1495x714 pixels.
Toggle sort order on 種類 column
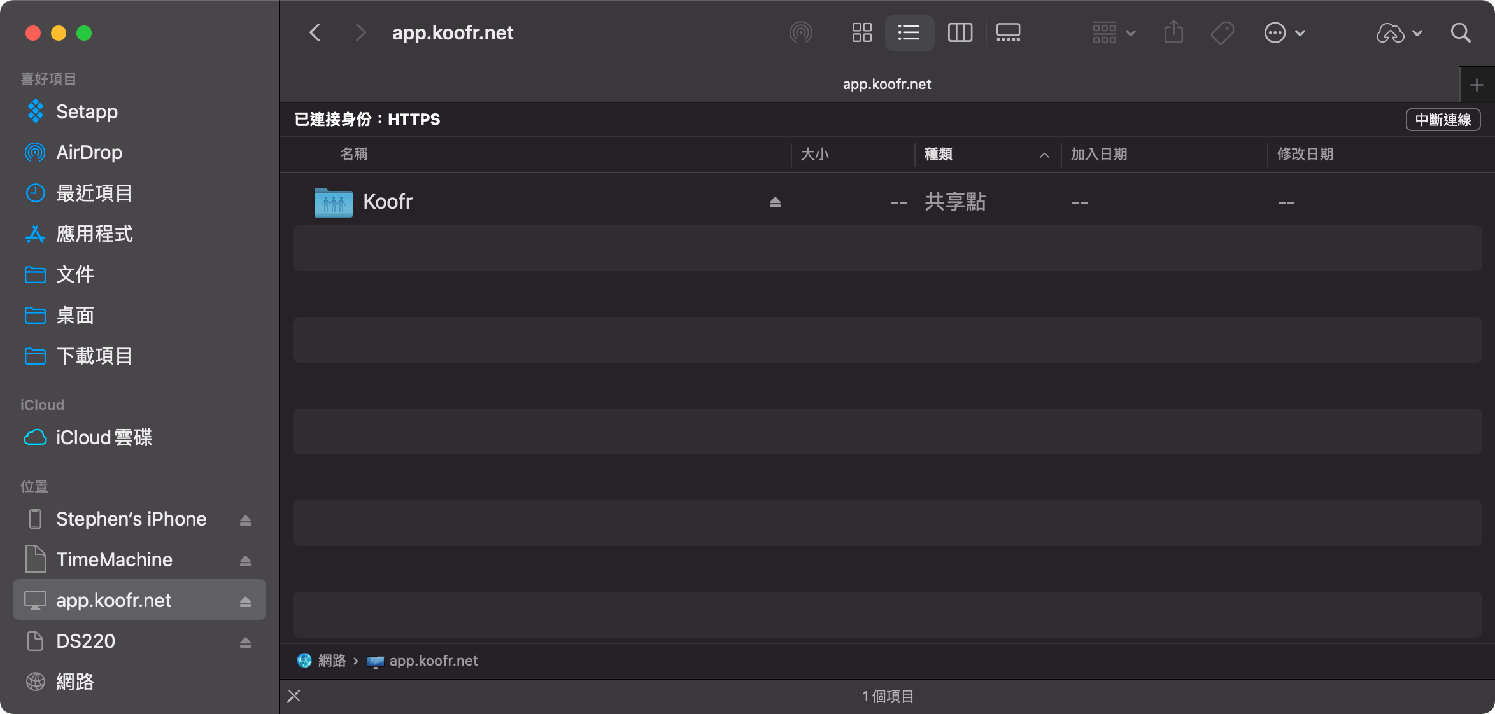[988, 154]
